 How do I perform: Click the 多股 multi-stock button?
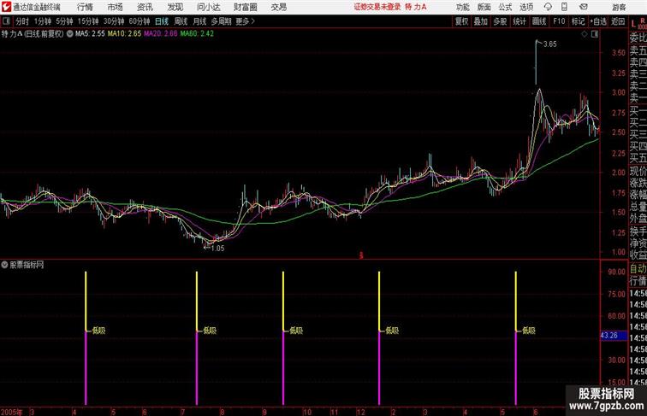point(500,21)
